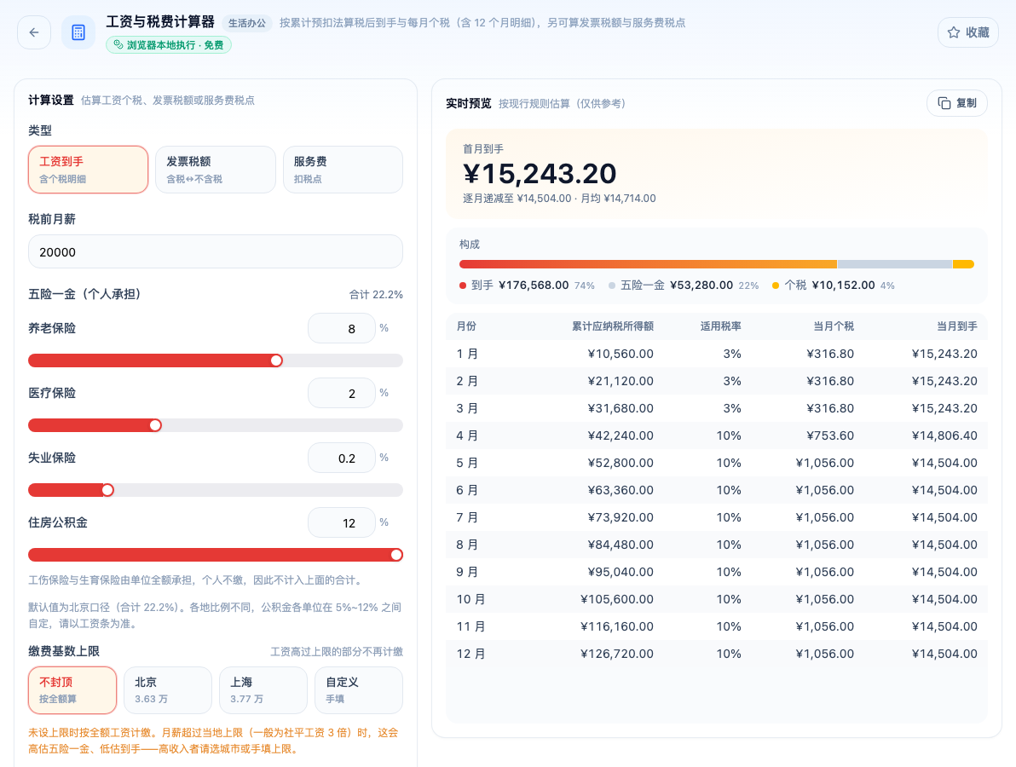Click the red 到手 legend dot
Screen dimensions: 1016x767
pos(463,285)
